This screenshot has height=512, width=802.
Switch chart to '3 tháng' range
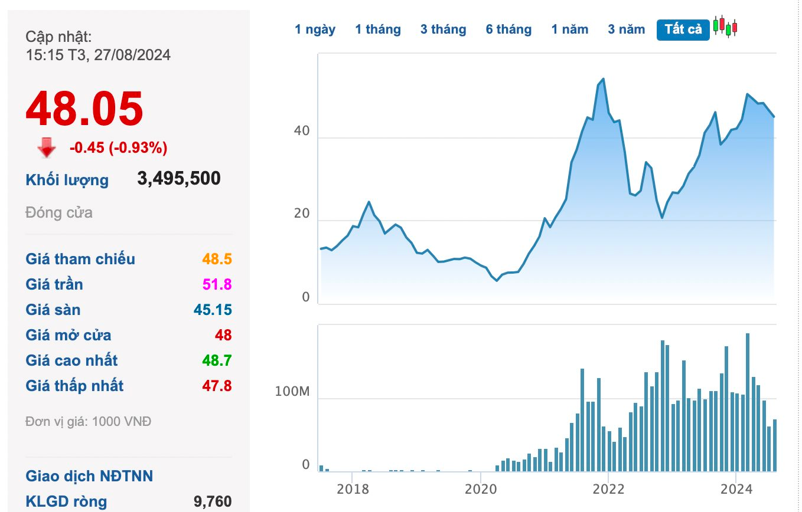(x=443, y=29)
